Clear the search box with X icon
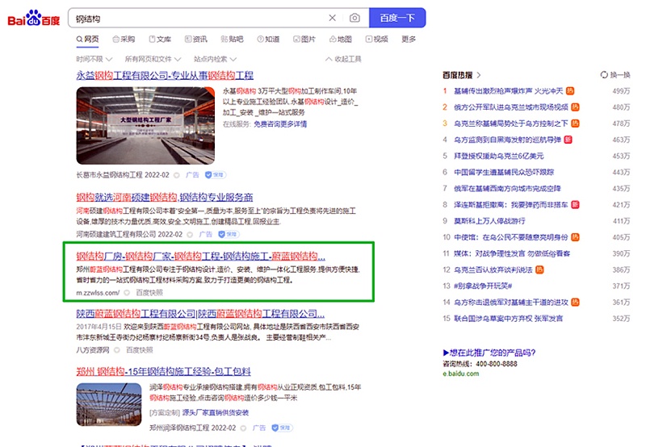The image size is (646, 447). coord(332,18)
